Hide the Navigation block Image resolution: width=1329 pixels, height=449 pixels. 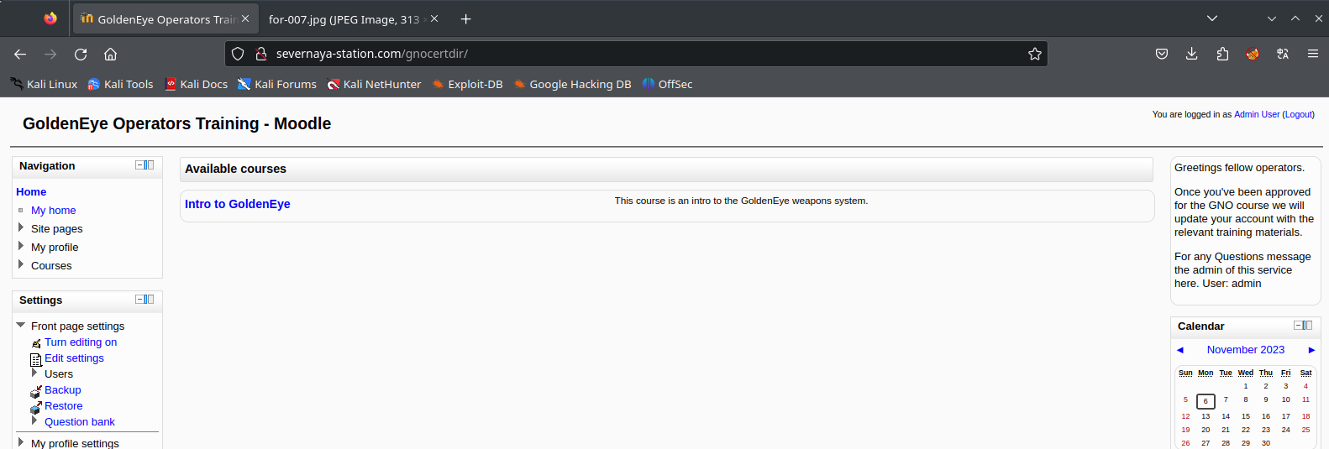pos(139,165)
